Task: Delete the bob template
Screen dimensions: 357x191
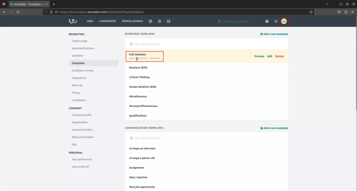Action: point(279,56)
